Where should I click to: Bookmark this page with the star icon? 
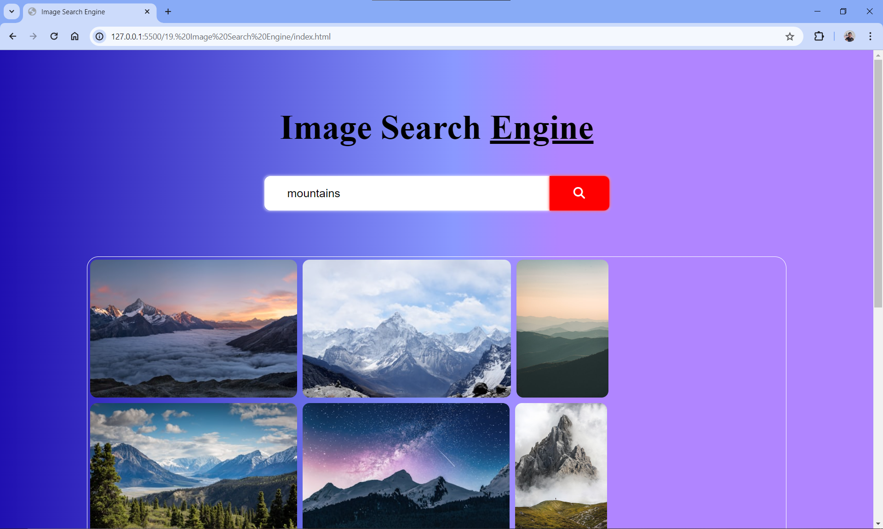pos(790,36)
